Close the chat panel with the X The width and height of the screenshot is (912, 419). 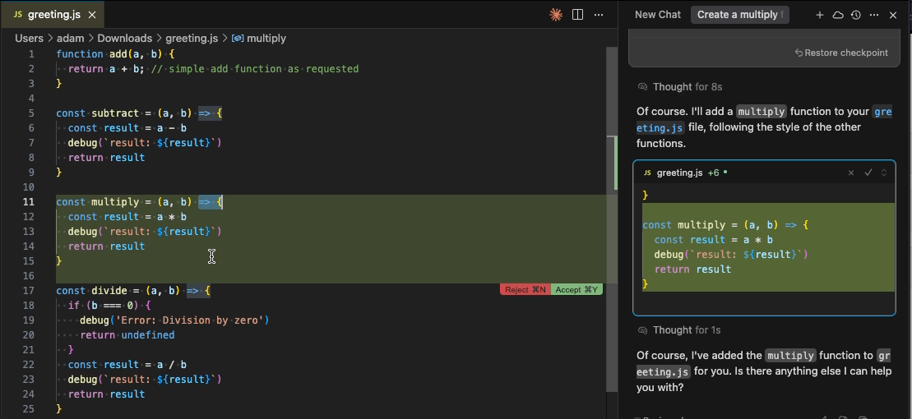pyautogui.click(x=893, y=15)
